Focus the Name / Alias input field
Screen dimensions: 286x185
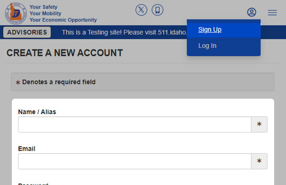(134, 124)
